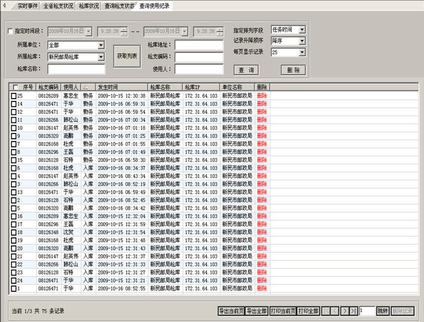424x322 pixels.
Task: Enable the 指定时间段 checkbox
Action: click(10, 31)
